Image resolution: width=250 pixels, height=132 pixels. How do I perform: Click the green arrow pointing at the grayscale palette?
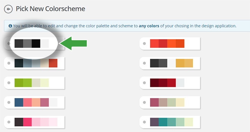[73, 43]
